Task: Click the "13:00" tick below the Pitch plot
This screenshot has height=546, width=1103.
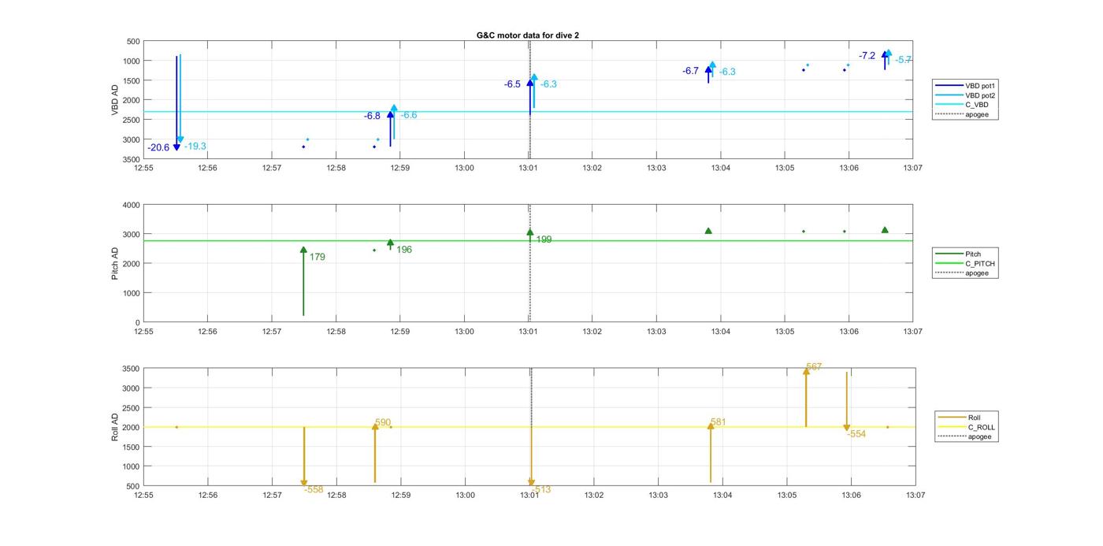Action: coord(464,332)
